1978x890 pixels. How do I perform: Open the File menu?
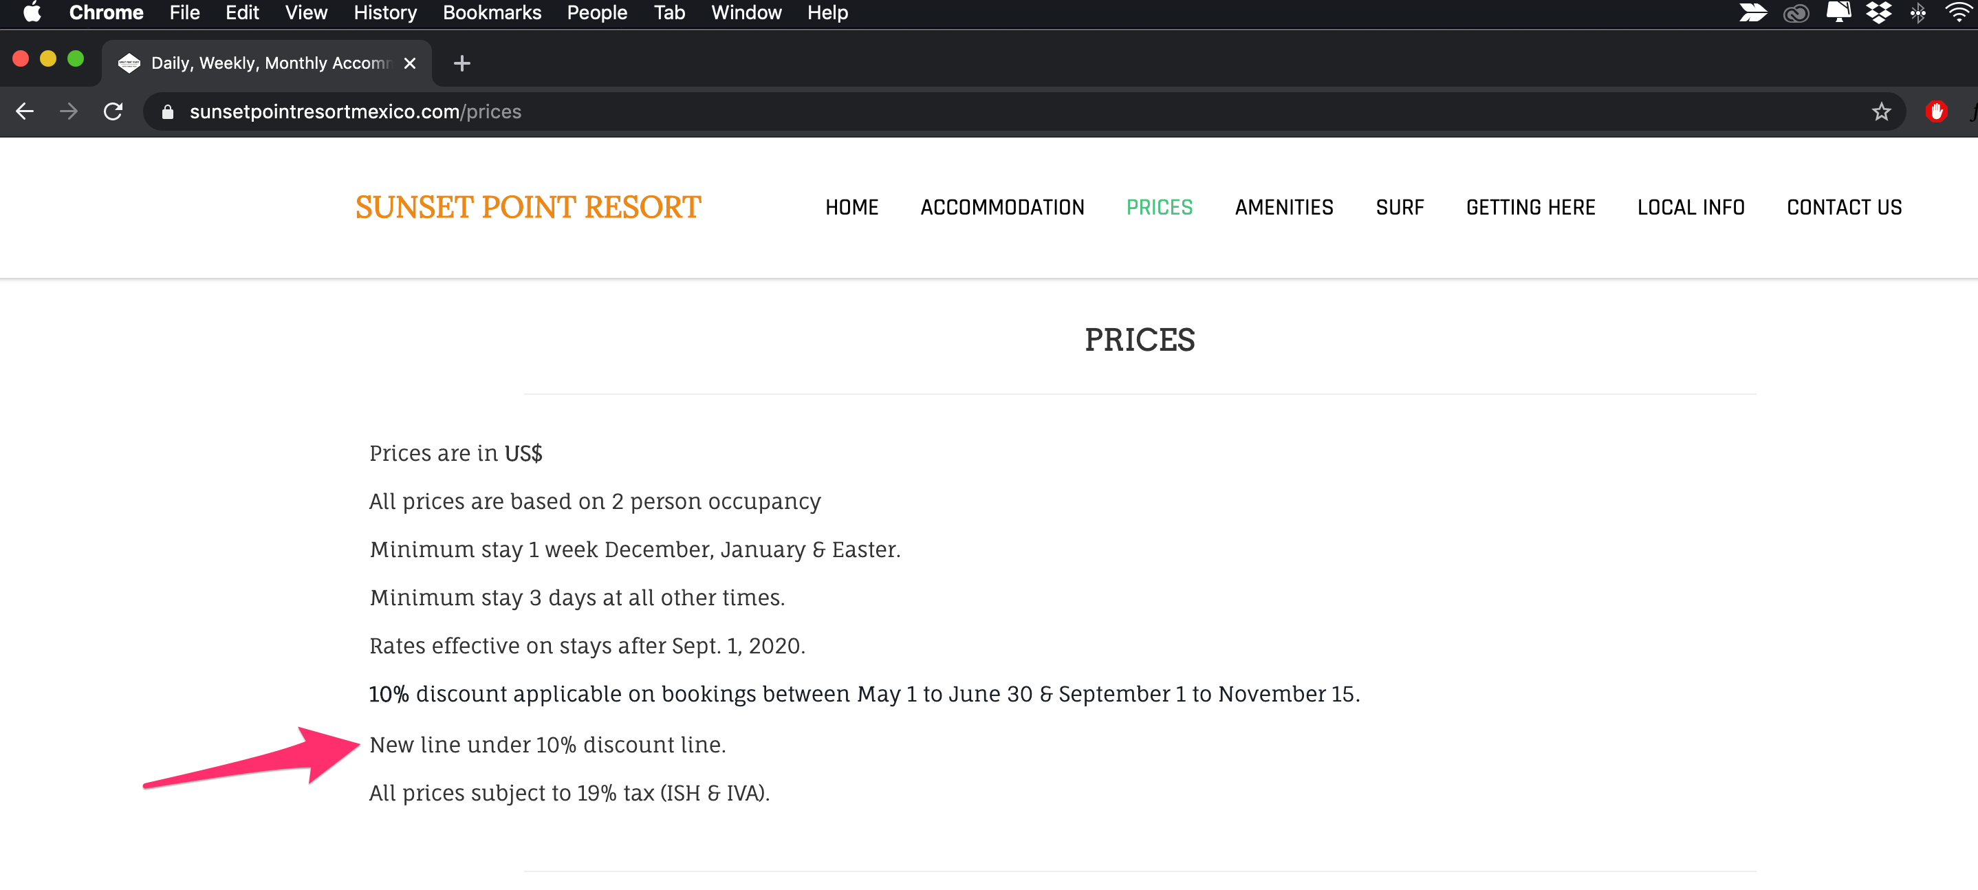point(184,12)
